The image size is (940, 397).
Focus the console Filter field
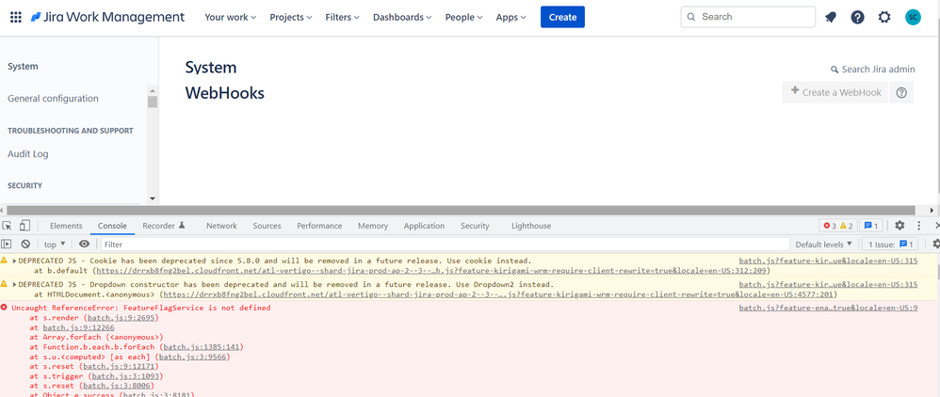pos(445,245)
